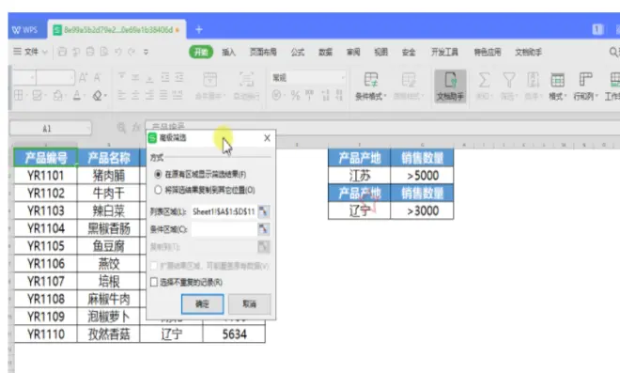
Task: Tick the 选择不重复的记录 checkbox
Action: (154, 282)
